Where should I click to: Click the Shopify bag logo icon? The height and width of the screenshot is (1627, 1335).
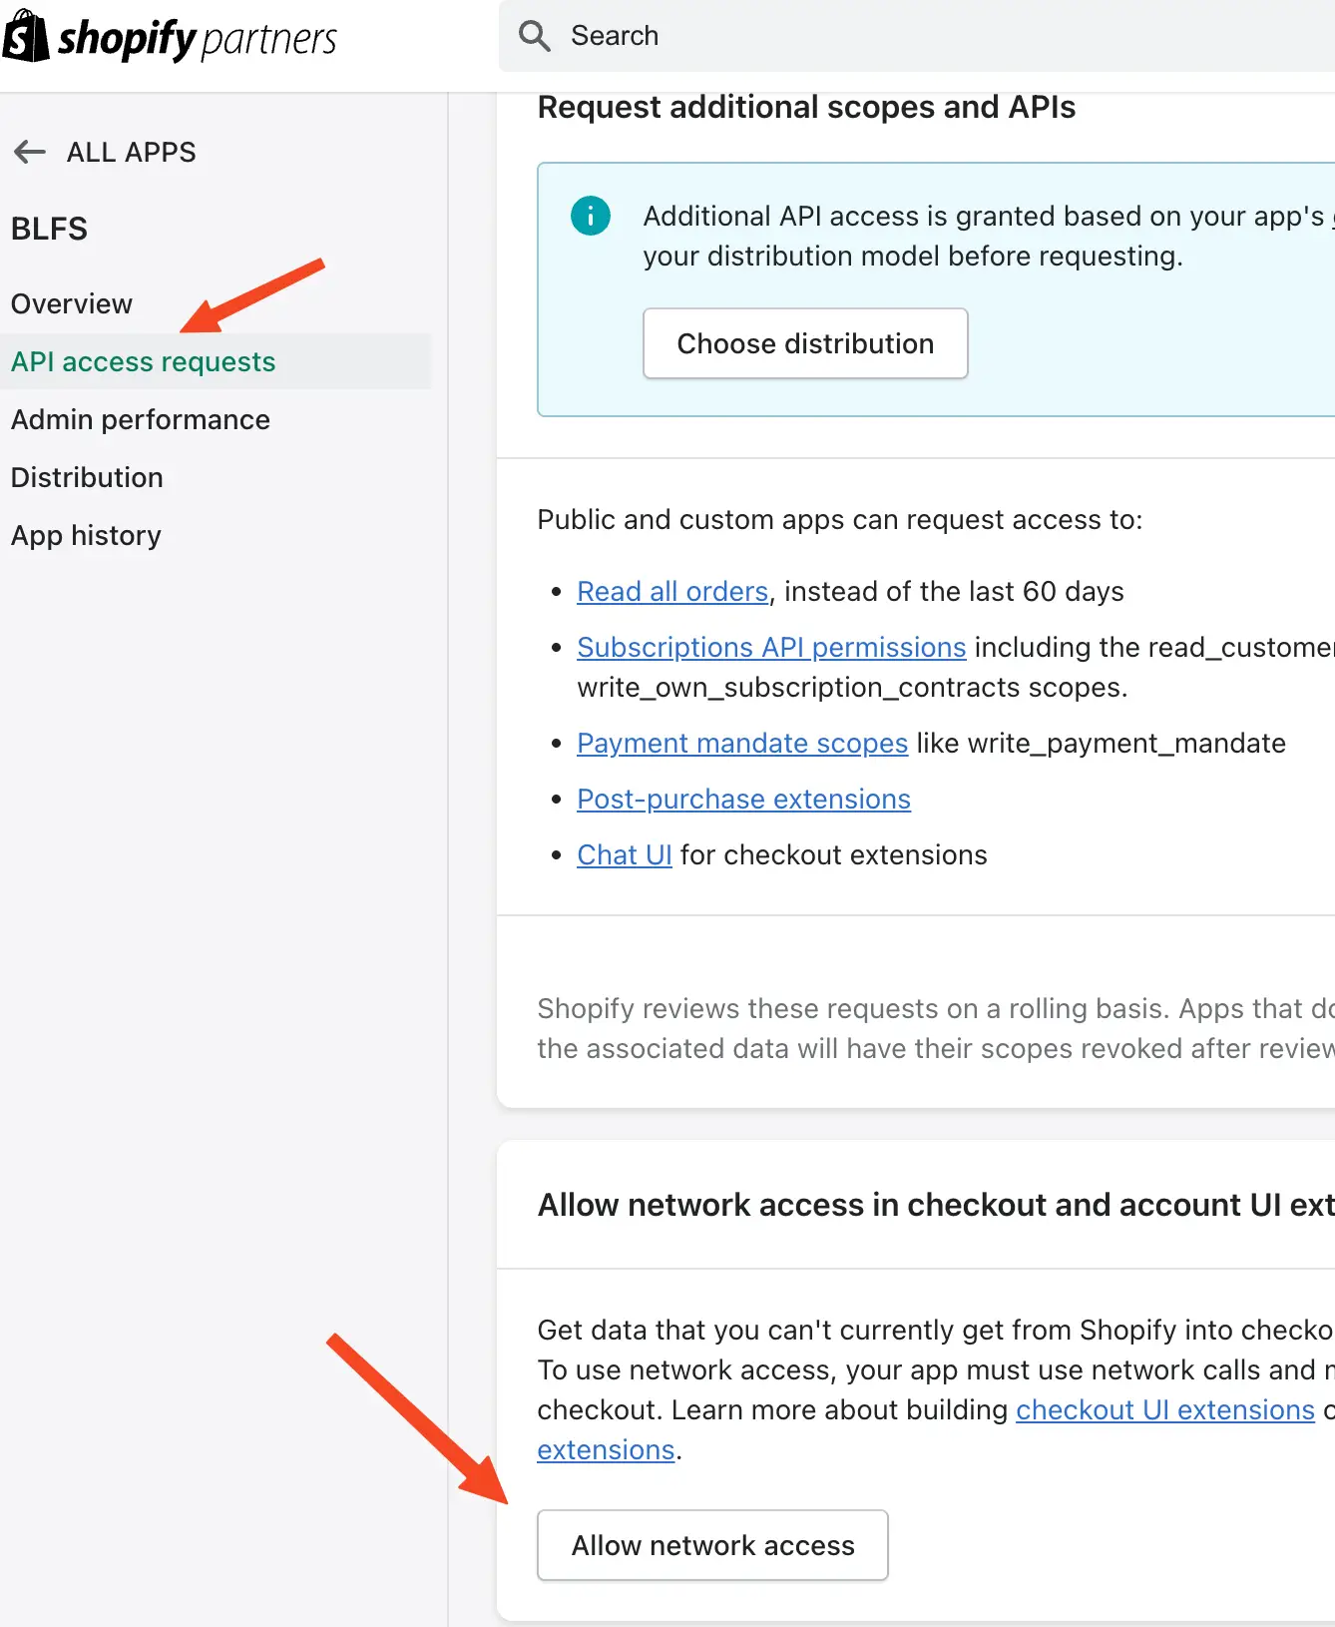[25, 37]
